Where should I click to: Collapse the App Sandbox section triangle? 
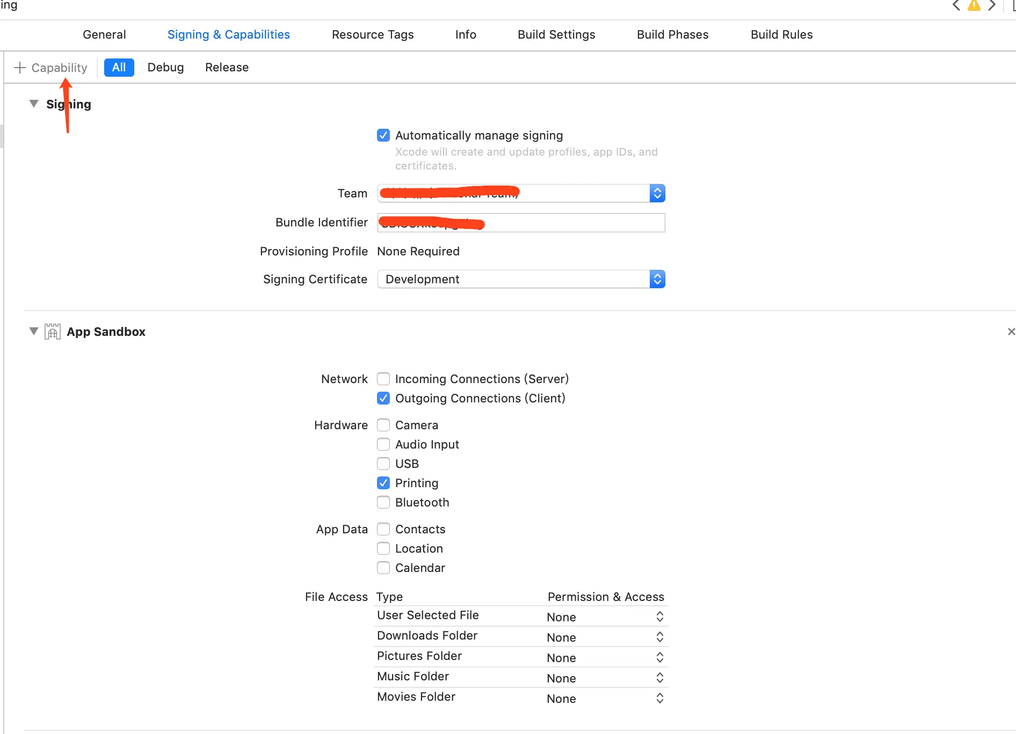tap(34, 331)
